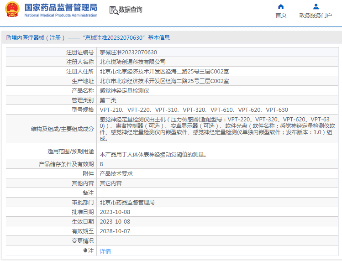342x261 pixels.
Task: Click the 审批部门 label
Action: [83, 202]
